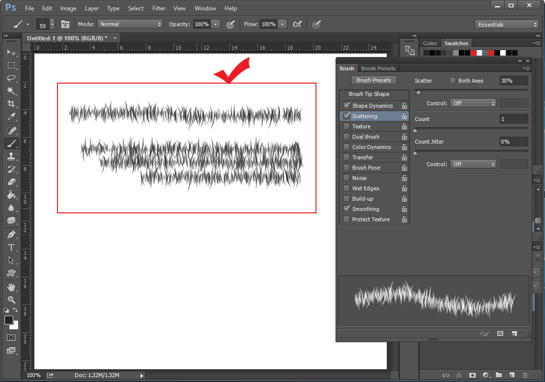
Task: Enable Texture checkbox
Action: point(346,126)
